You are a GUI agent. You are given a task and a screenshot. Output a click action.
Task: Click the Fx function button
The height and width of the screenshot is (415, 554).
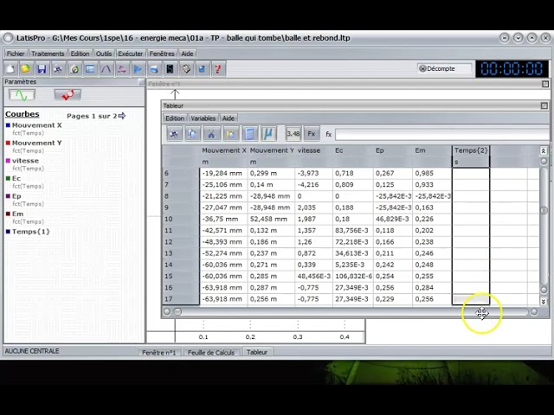tap(312, 134)
